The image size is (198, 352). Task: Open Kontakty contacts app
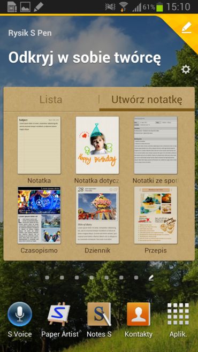(x=139, y=314)
